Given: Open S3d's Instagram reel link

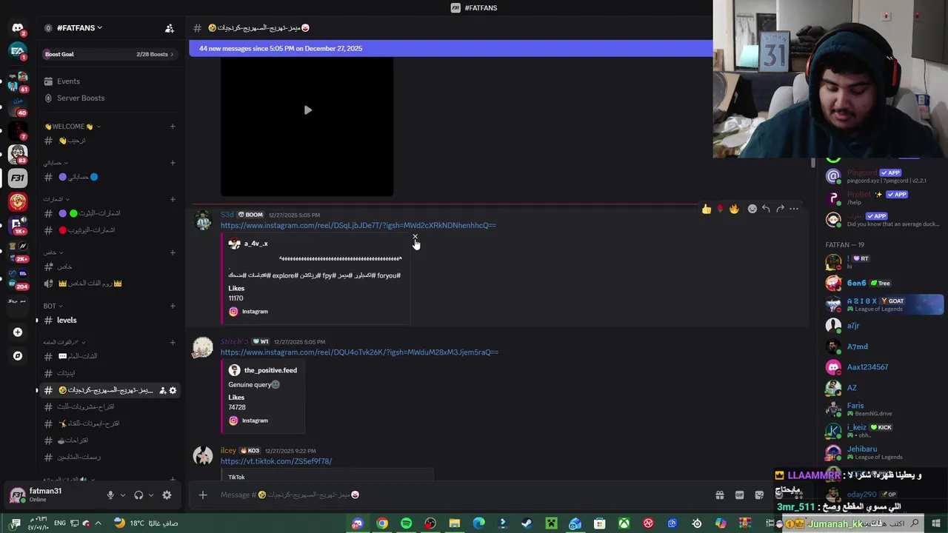Looking at the screenshot, I should [x=358, y=225].
